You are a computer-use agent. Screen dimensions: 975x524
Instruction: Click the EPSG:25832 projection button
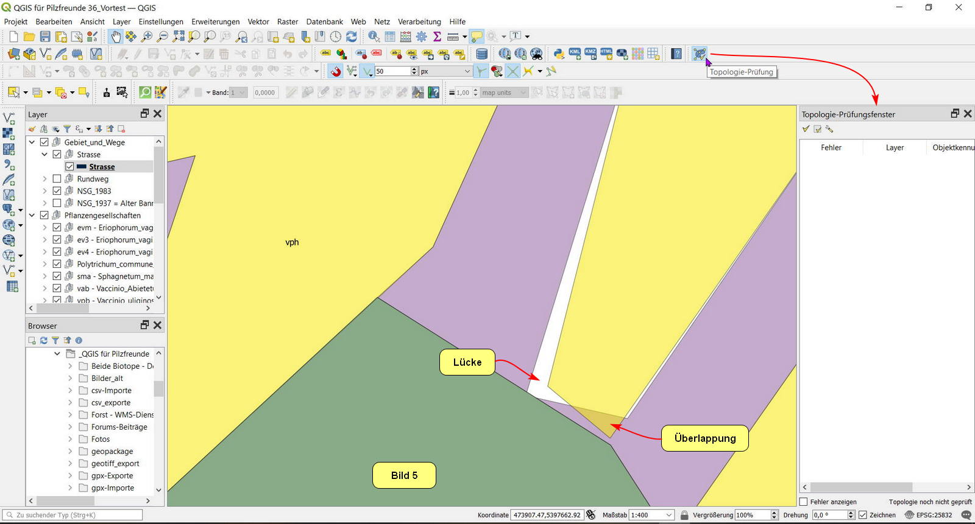(x=928, y=515)
